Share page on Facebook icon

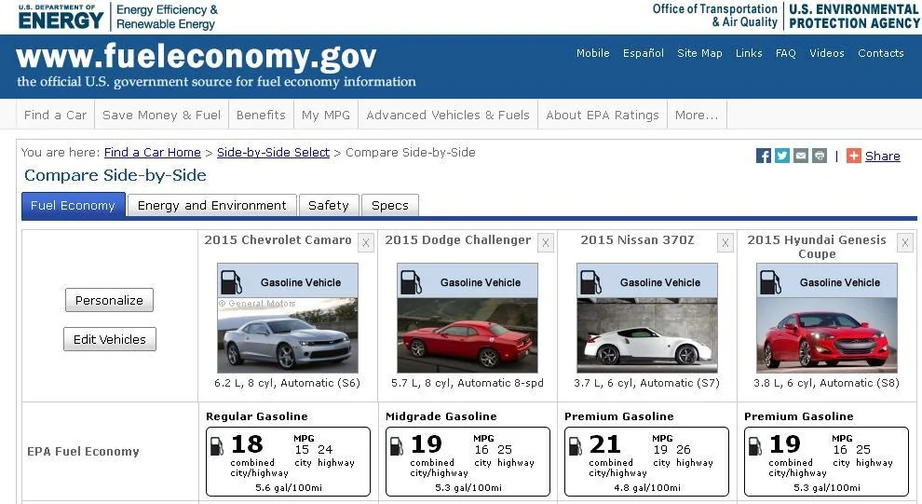[764, 156]
